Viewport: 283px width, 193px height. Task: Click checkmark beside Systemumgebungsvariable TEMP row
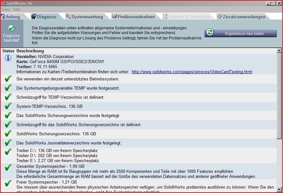8,88
